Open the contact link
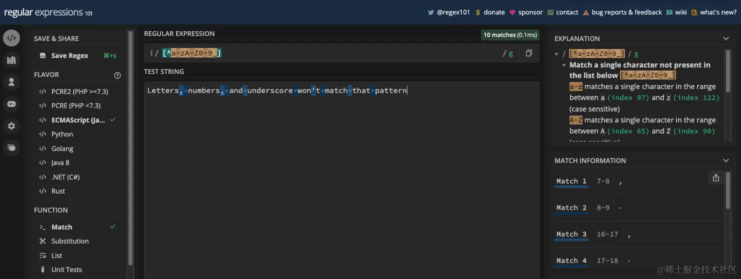 (567, 12)
